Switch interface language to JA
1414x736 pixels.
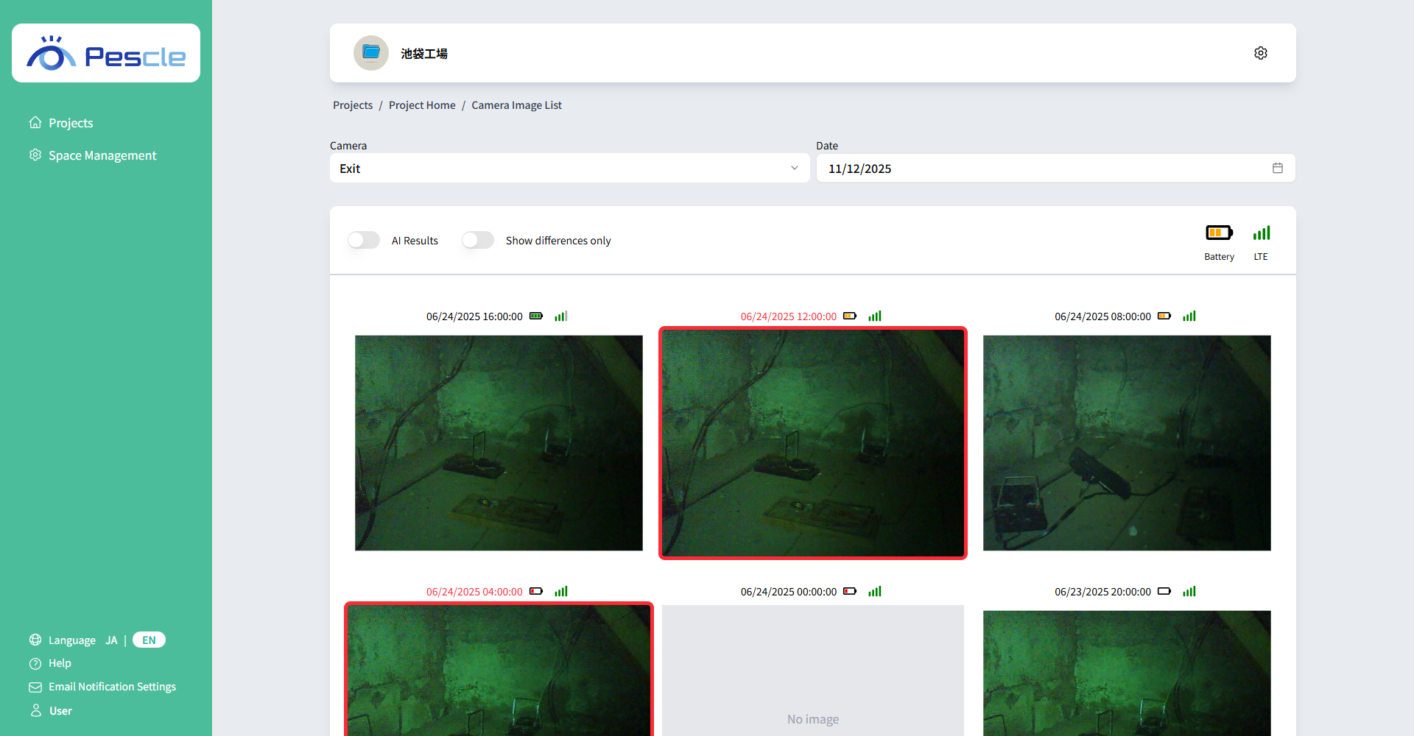click(x=111, y=640)
